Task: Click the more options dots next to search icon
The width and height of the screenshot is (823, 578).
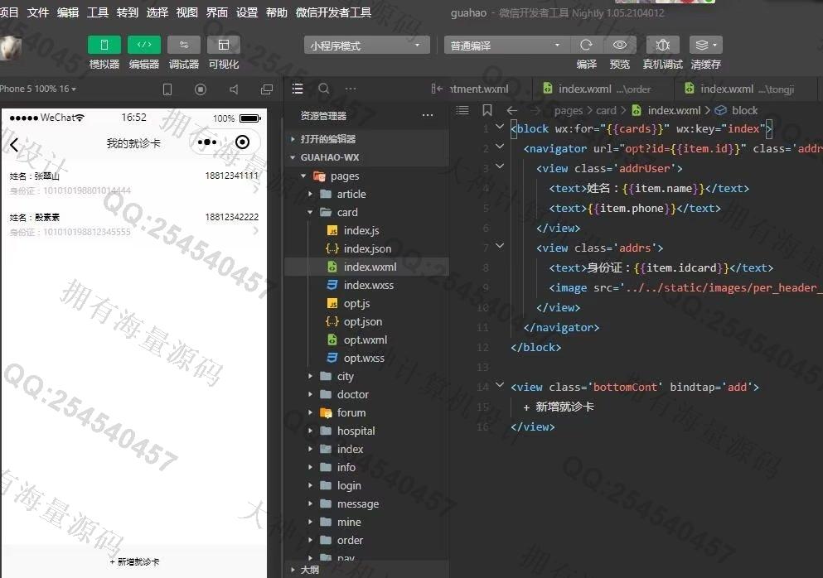Action: pos(351,89)
